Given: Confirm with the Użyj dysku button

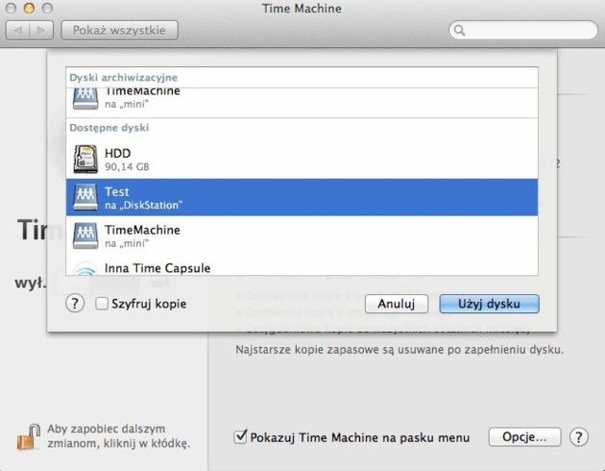Looking at the screenshot, I should [489, 304].
